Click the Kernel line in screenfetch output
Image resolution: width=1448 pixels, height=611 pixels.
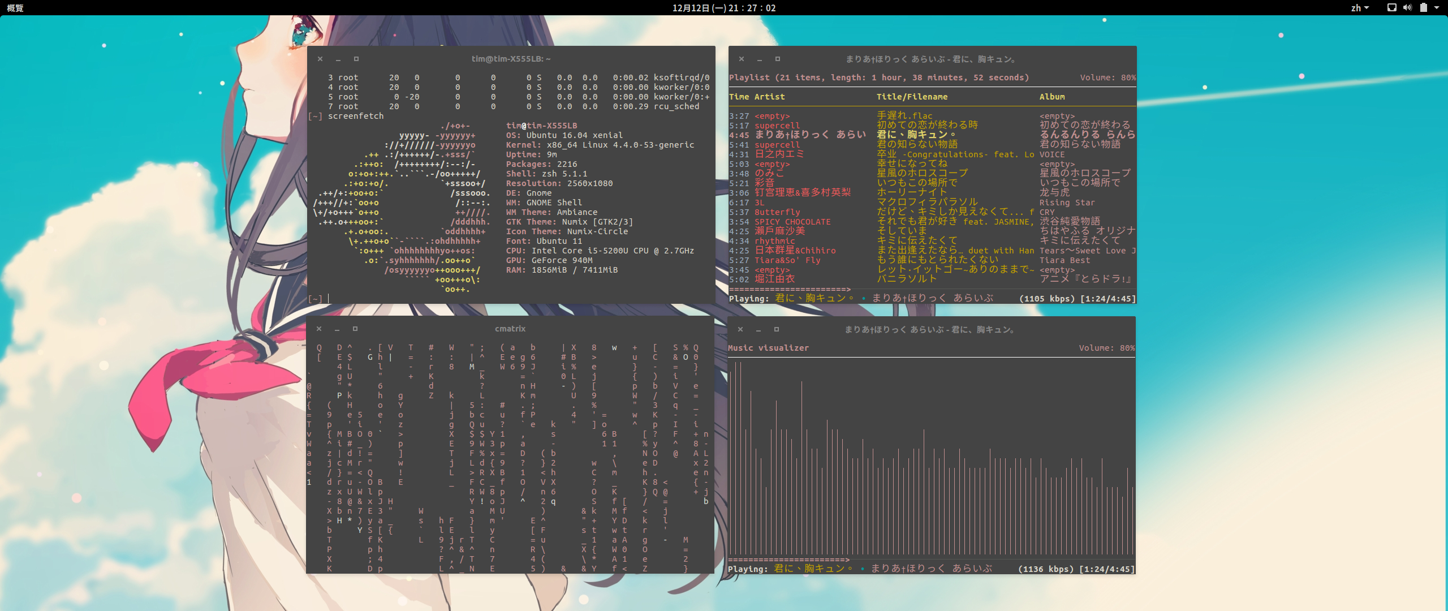[x=600, y=145]
